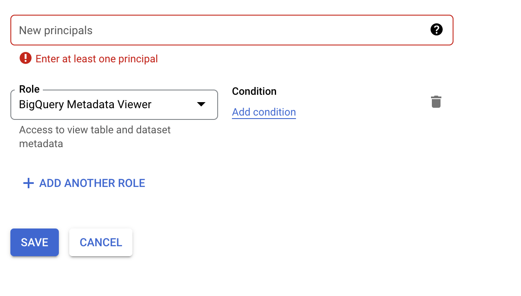Click the Role field label

tap(29, 89)
